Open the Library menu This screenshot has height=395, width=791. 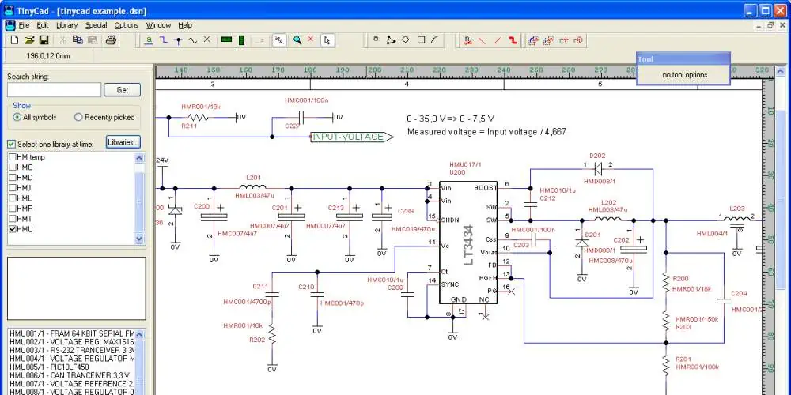coord(66,25)
